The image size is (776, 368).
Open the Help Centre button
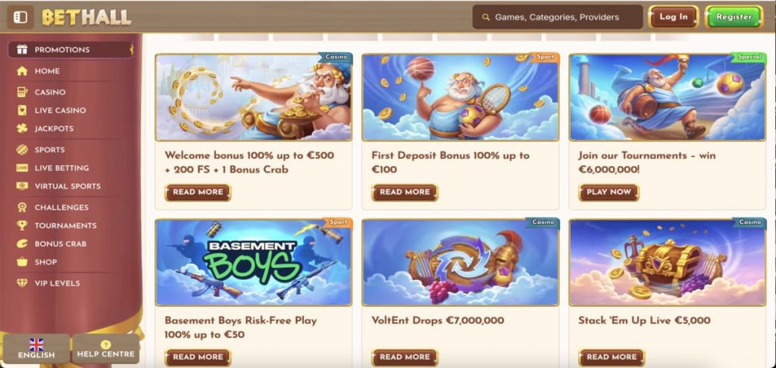pos(105,349)
